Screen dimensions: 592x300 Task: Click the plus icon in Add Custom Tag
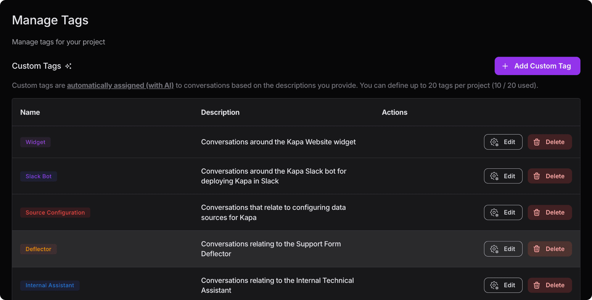505,66
